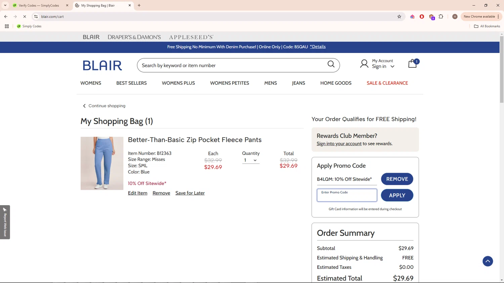The height and width of the screenshot is (283, 504).
Task: Click the red Opera extension icon
Action: (422, 16)
